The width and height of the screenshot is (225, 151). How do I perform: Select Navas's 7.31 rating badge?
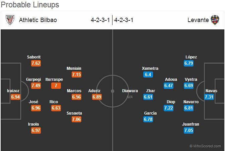(x=209, y=97)
